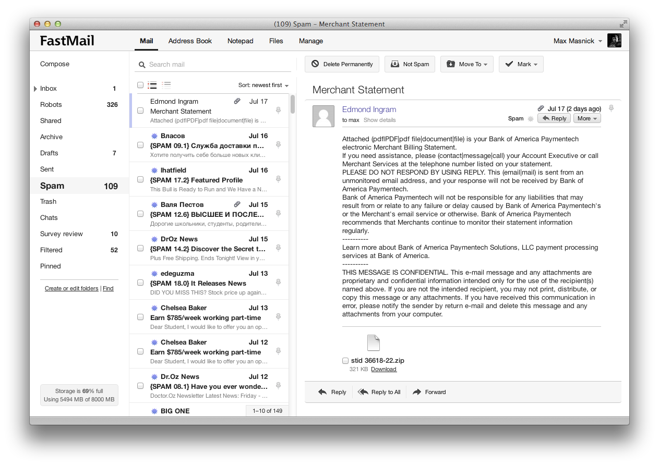
Task: Click the attachment file icon for stid zip
Action: (x=374, y=343)
